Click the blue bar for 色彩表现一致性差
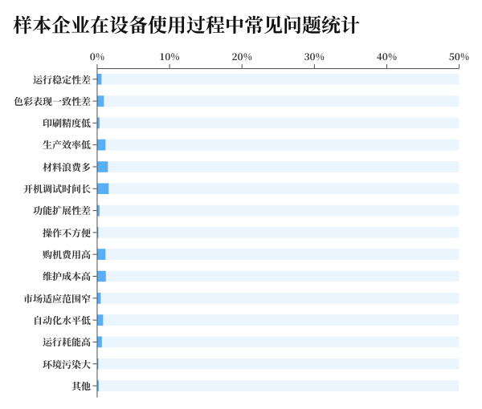The image size is (482, 409). 101,101
